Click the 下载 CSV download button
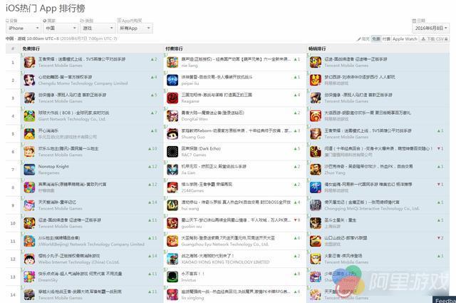This screenshot has width=456, height=303. point(434,38)
